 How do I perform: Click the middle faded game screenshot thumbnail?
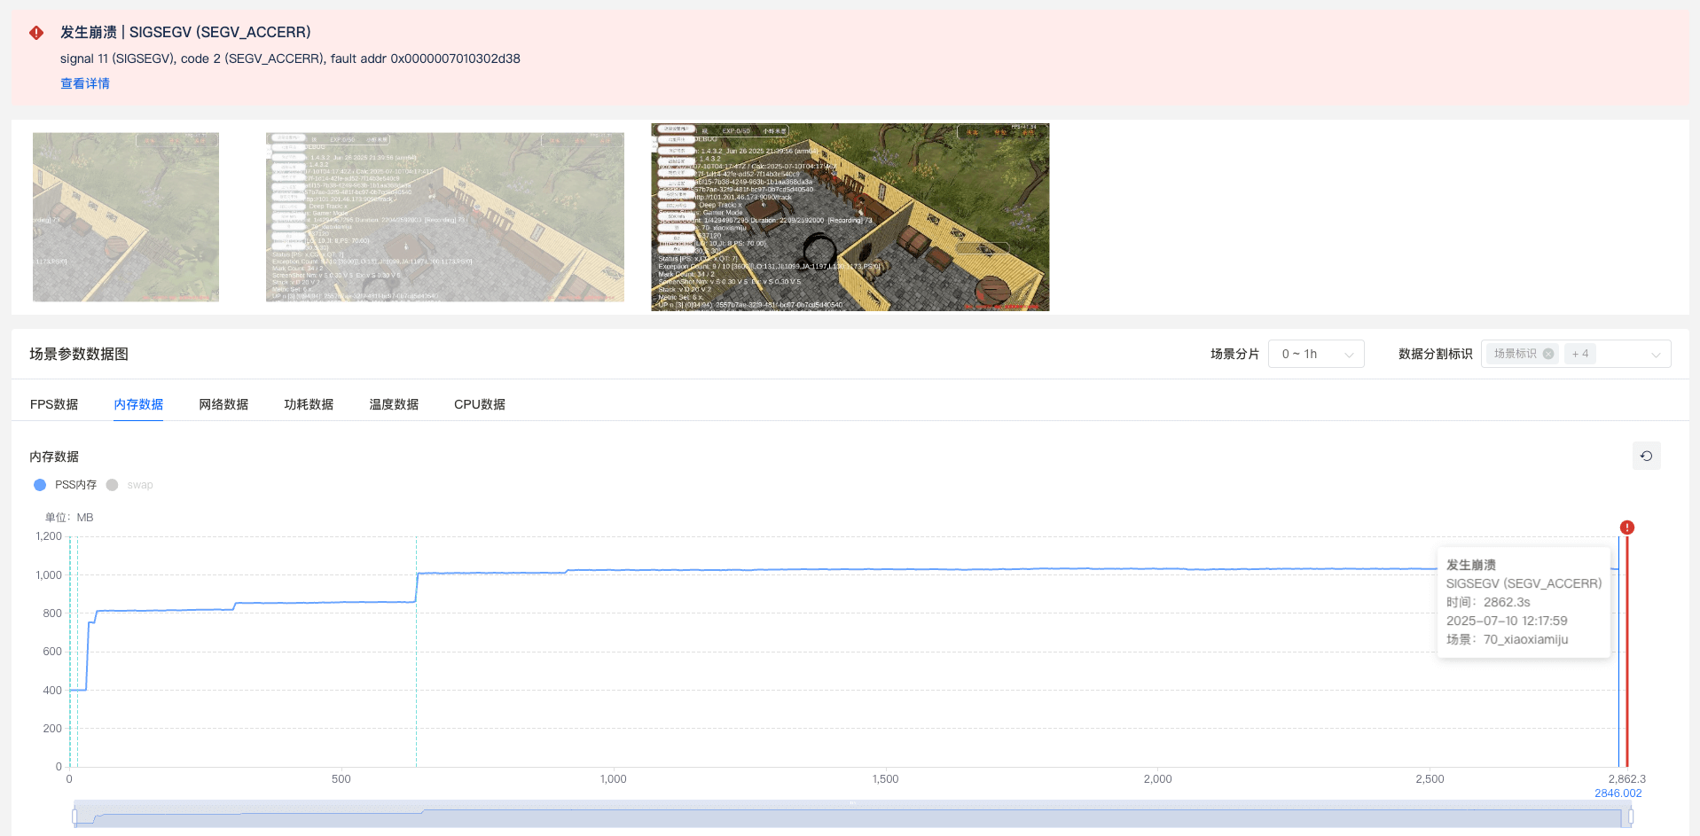coord(444,217)
